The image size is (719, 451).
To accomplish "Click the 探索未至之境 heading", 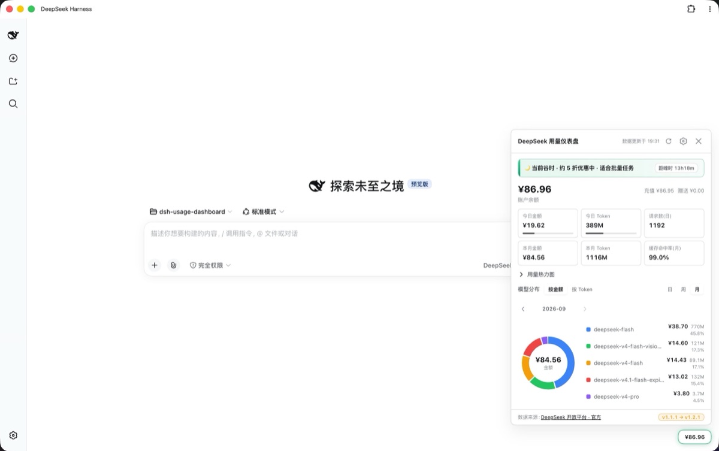I will click(x=367, y=186).
